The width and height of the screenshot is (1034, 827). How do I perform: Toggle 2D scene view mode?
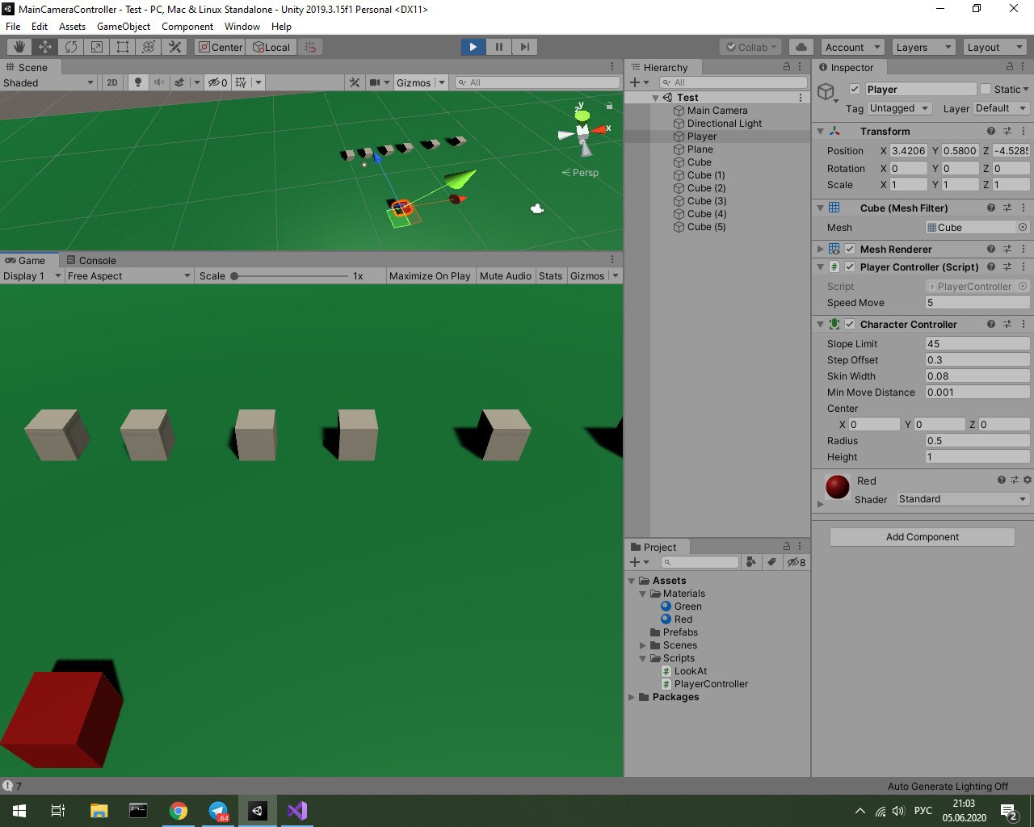click(x=112, y=82)
